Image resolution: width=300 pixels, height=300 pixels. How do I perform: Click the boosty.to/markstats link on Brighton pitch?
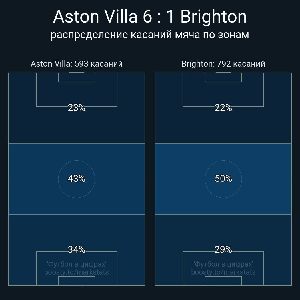click(223, 272)
